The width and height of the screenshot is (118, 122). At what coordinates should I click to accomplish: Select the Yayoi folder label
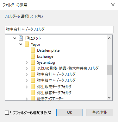click(35, 44)
